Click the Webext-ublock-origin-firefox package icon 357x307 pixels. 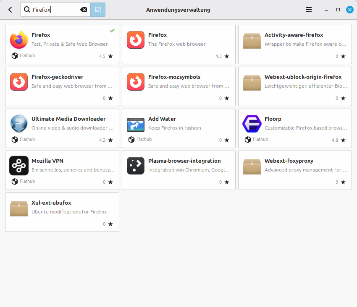click(x=252, y=83)
